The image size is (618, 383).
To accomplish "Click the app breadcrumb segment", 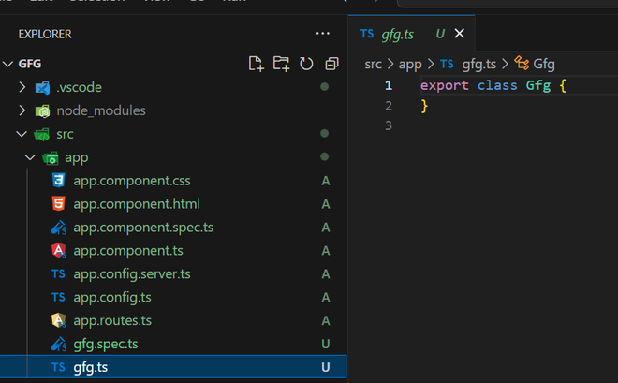I will coord(410,64).
